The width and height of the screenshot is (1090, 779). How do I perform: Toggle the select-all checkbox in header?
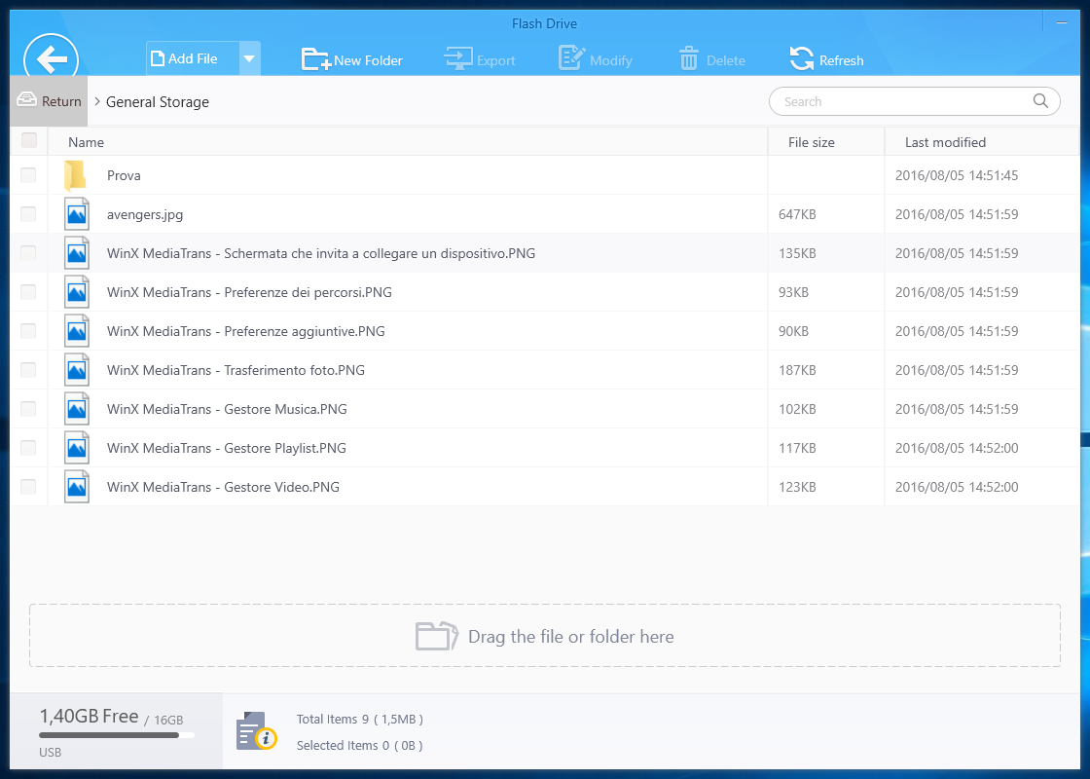pyautogui.click(x=28, y=140)
